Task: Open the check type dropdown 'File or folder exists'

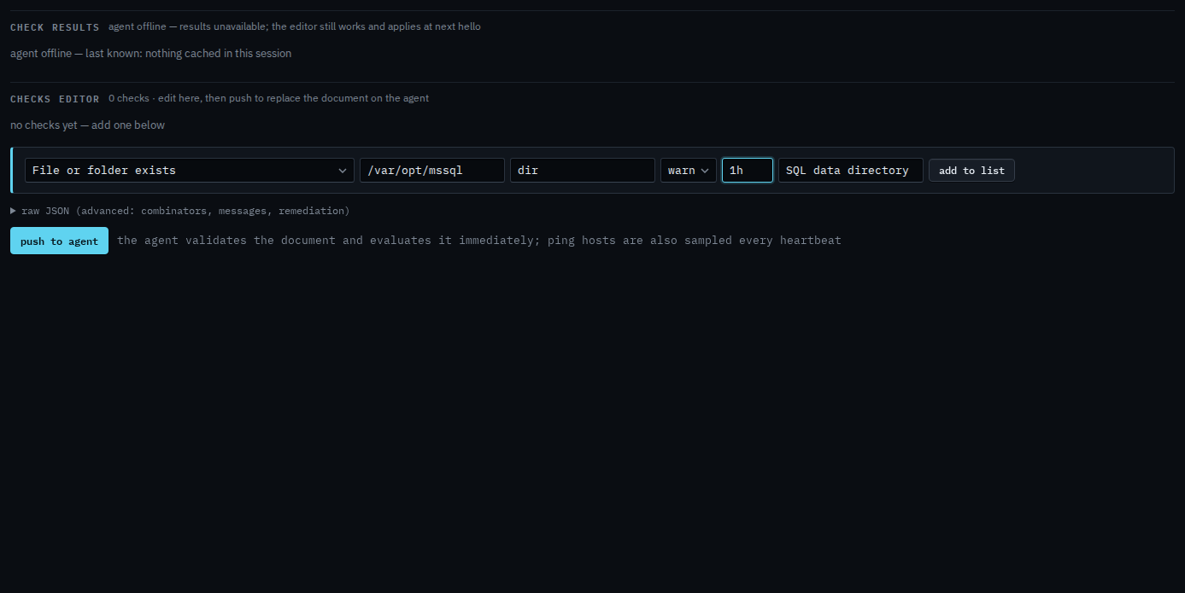Action: pos(190,170)
